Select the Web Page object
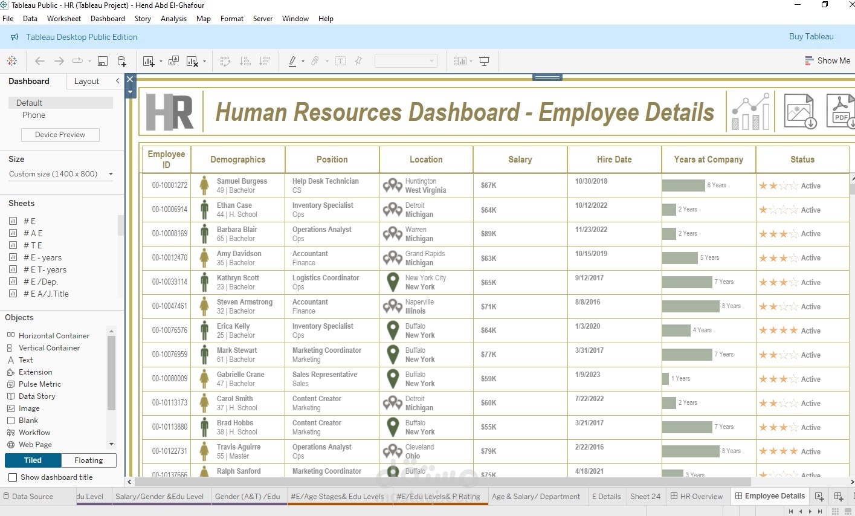 pyautogui.click(x=35, y=445)
